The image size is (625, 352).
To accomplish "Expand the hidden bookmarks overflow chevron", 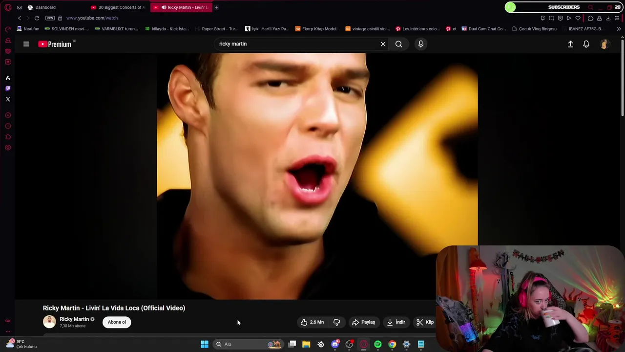I will [x=619, y=29].
